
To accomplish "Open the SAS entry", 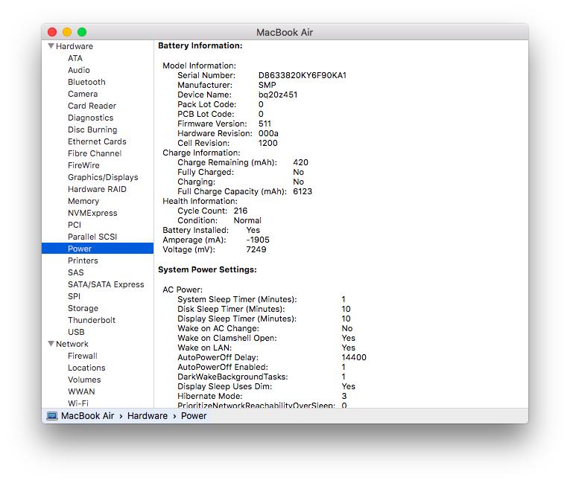I will pyautogui.click(x=75, y=272).
